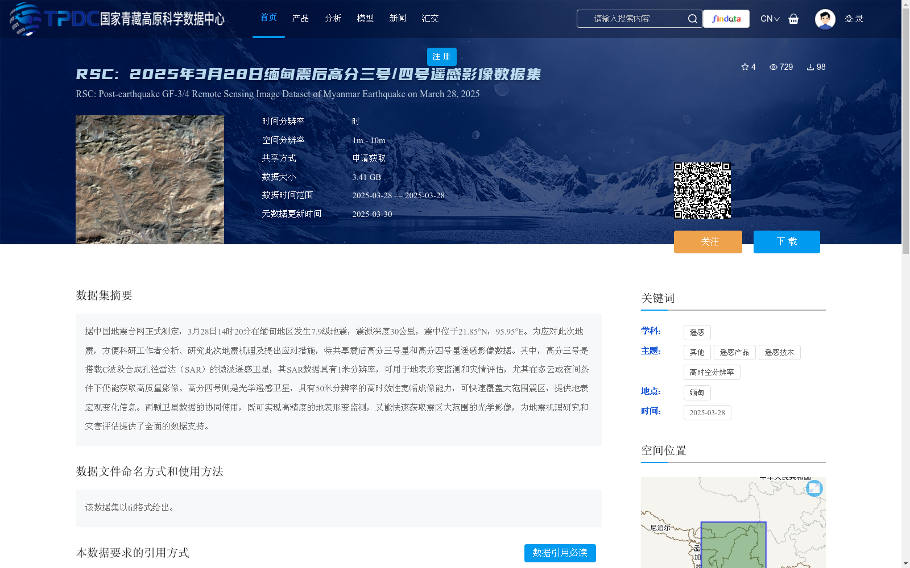This screenshot has width=910, height=568.
Task: Click the 1m - 10m spatial resolution value
Action: 369,140
